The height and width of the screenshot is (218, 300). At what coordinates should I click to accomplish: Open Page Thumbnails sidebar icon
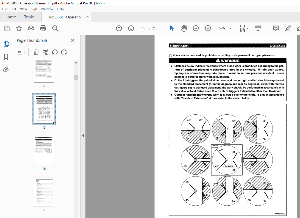[6, 44]
